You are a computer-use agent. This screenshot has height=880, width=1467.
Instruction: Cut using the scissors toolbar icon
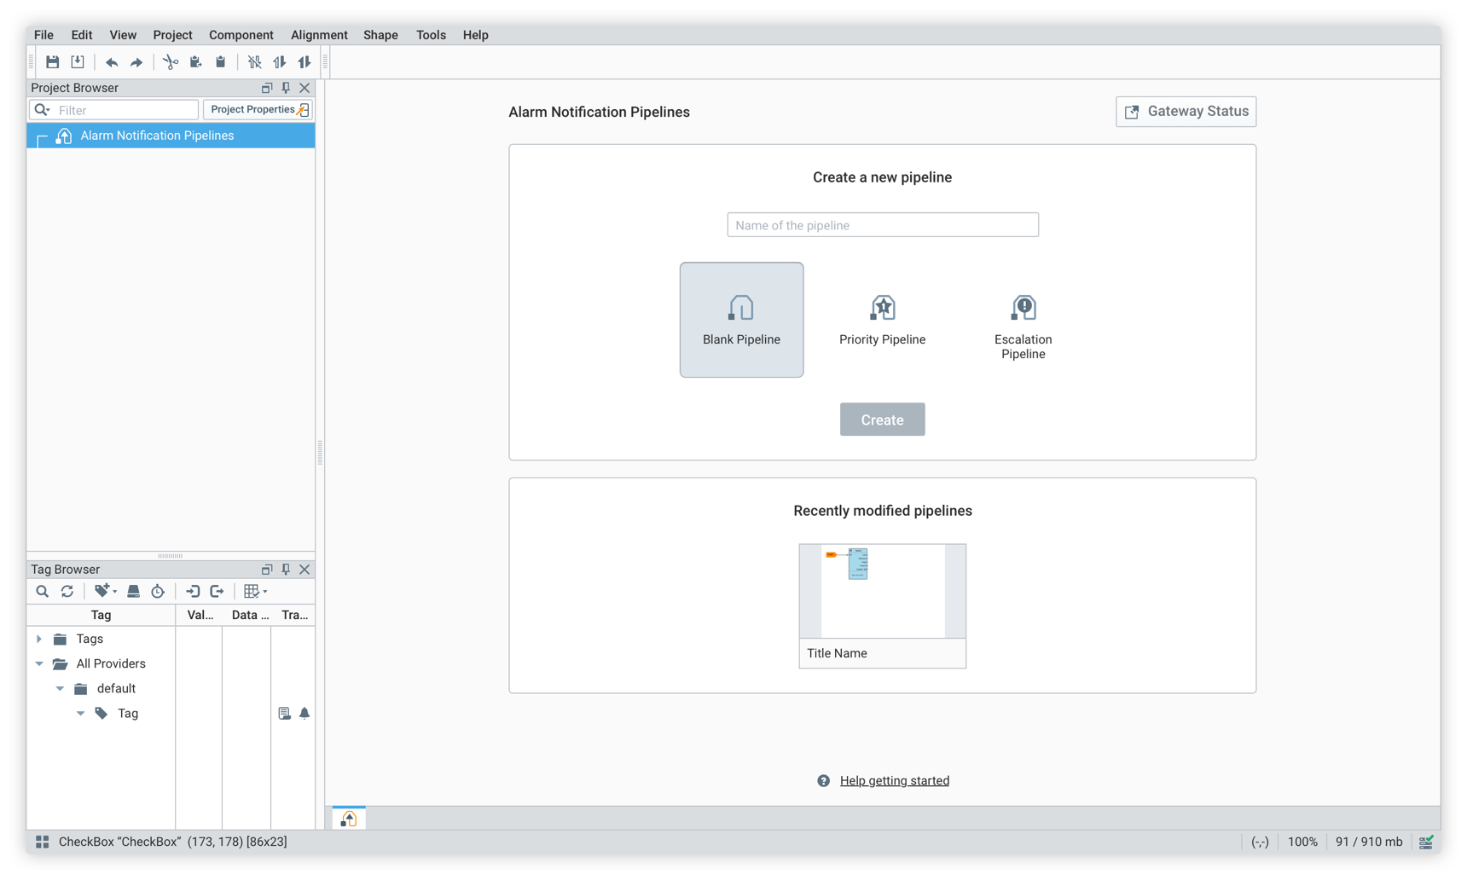[x=170, y=61]
